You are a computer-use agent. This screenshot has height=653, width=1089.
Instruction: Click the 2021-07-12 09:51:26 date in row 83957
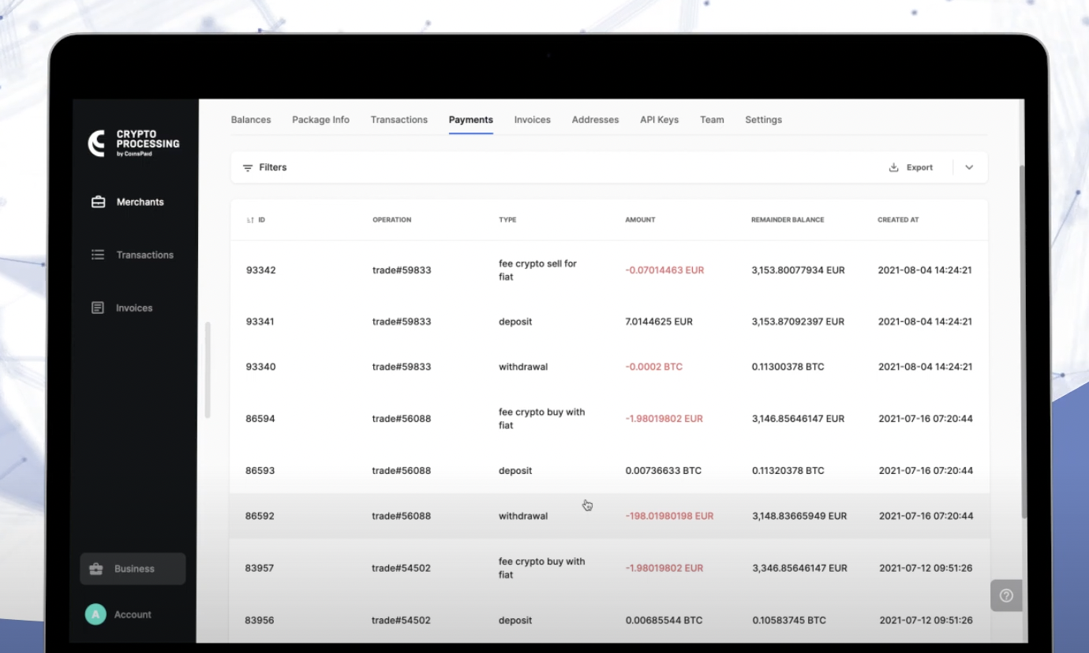[926, 568]
